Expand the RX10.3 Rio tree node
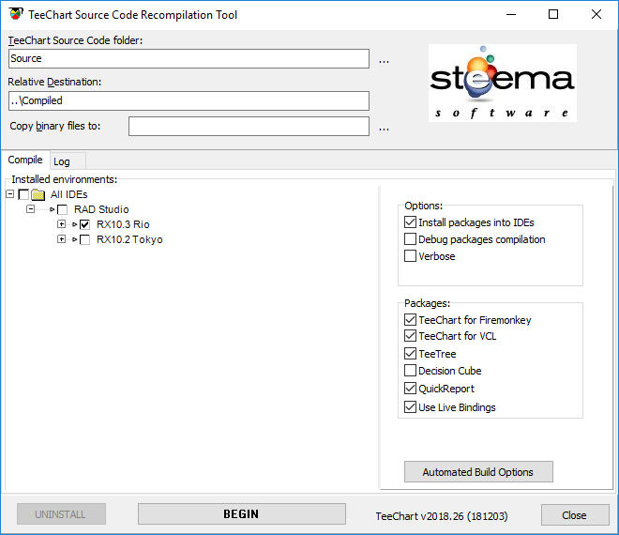The height and width of the screenshot is (535, 619). click(x=61, y=224)
